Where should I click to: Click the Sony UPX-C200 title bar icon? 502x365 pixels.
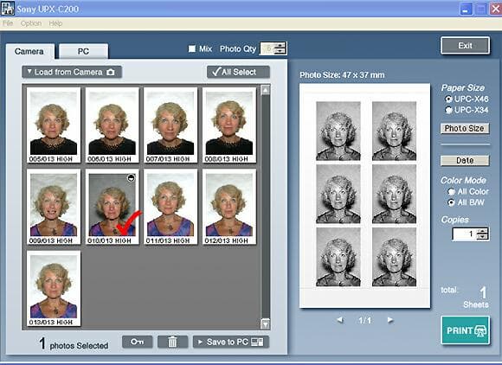8,9
